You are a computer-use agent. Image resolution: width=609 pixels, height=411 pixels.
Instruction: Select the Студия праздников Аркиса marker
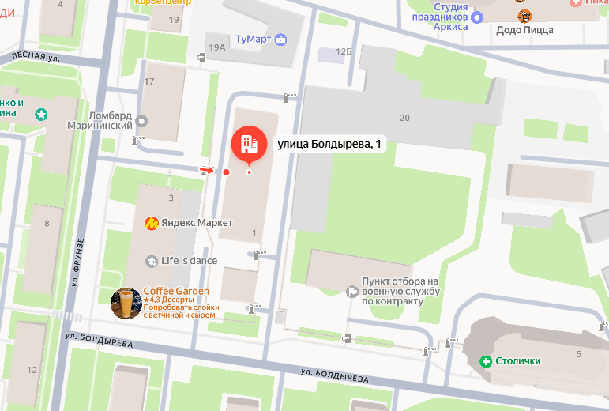coord(477,17)
